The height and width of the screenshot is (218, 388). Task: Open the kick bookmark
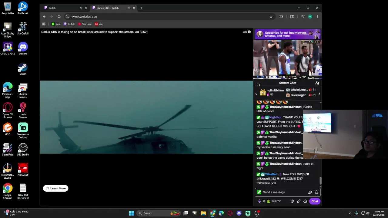tap(56, 24)
